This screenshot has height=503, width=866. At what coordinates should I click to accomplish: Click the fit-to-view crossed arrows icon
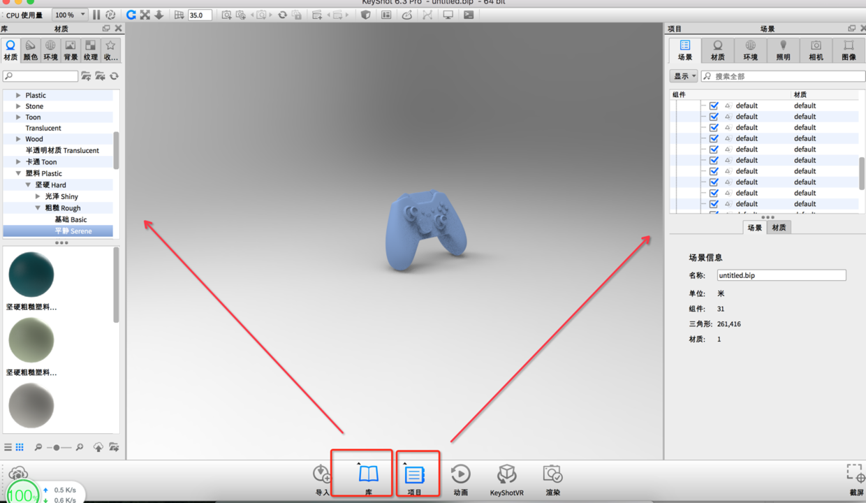pos(145,15)
